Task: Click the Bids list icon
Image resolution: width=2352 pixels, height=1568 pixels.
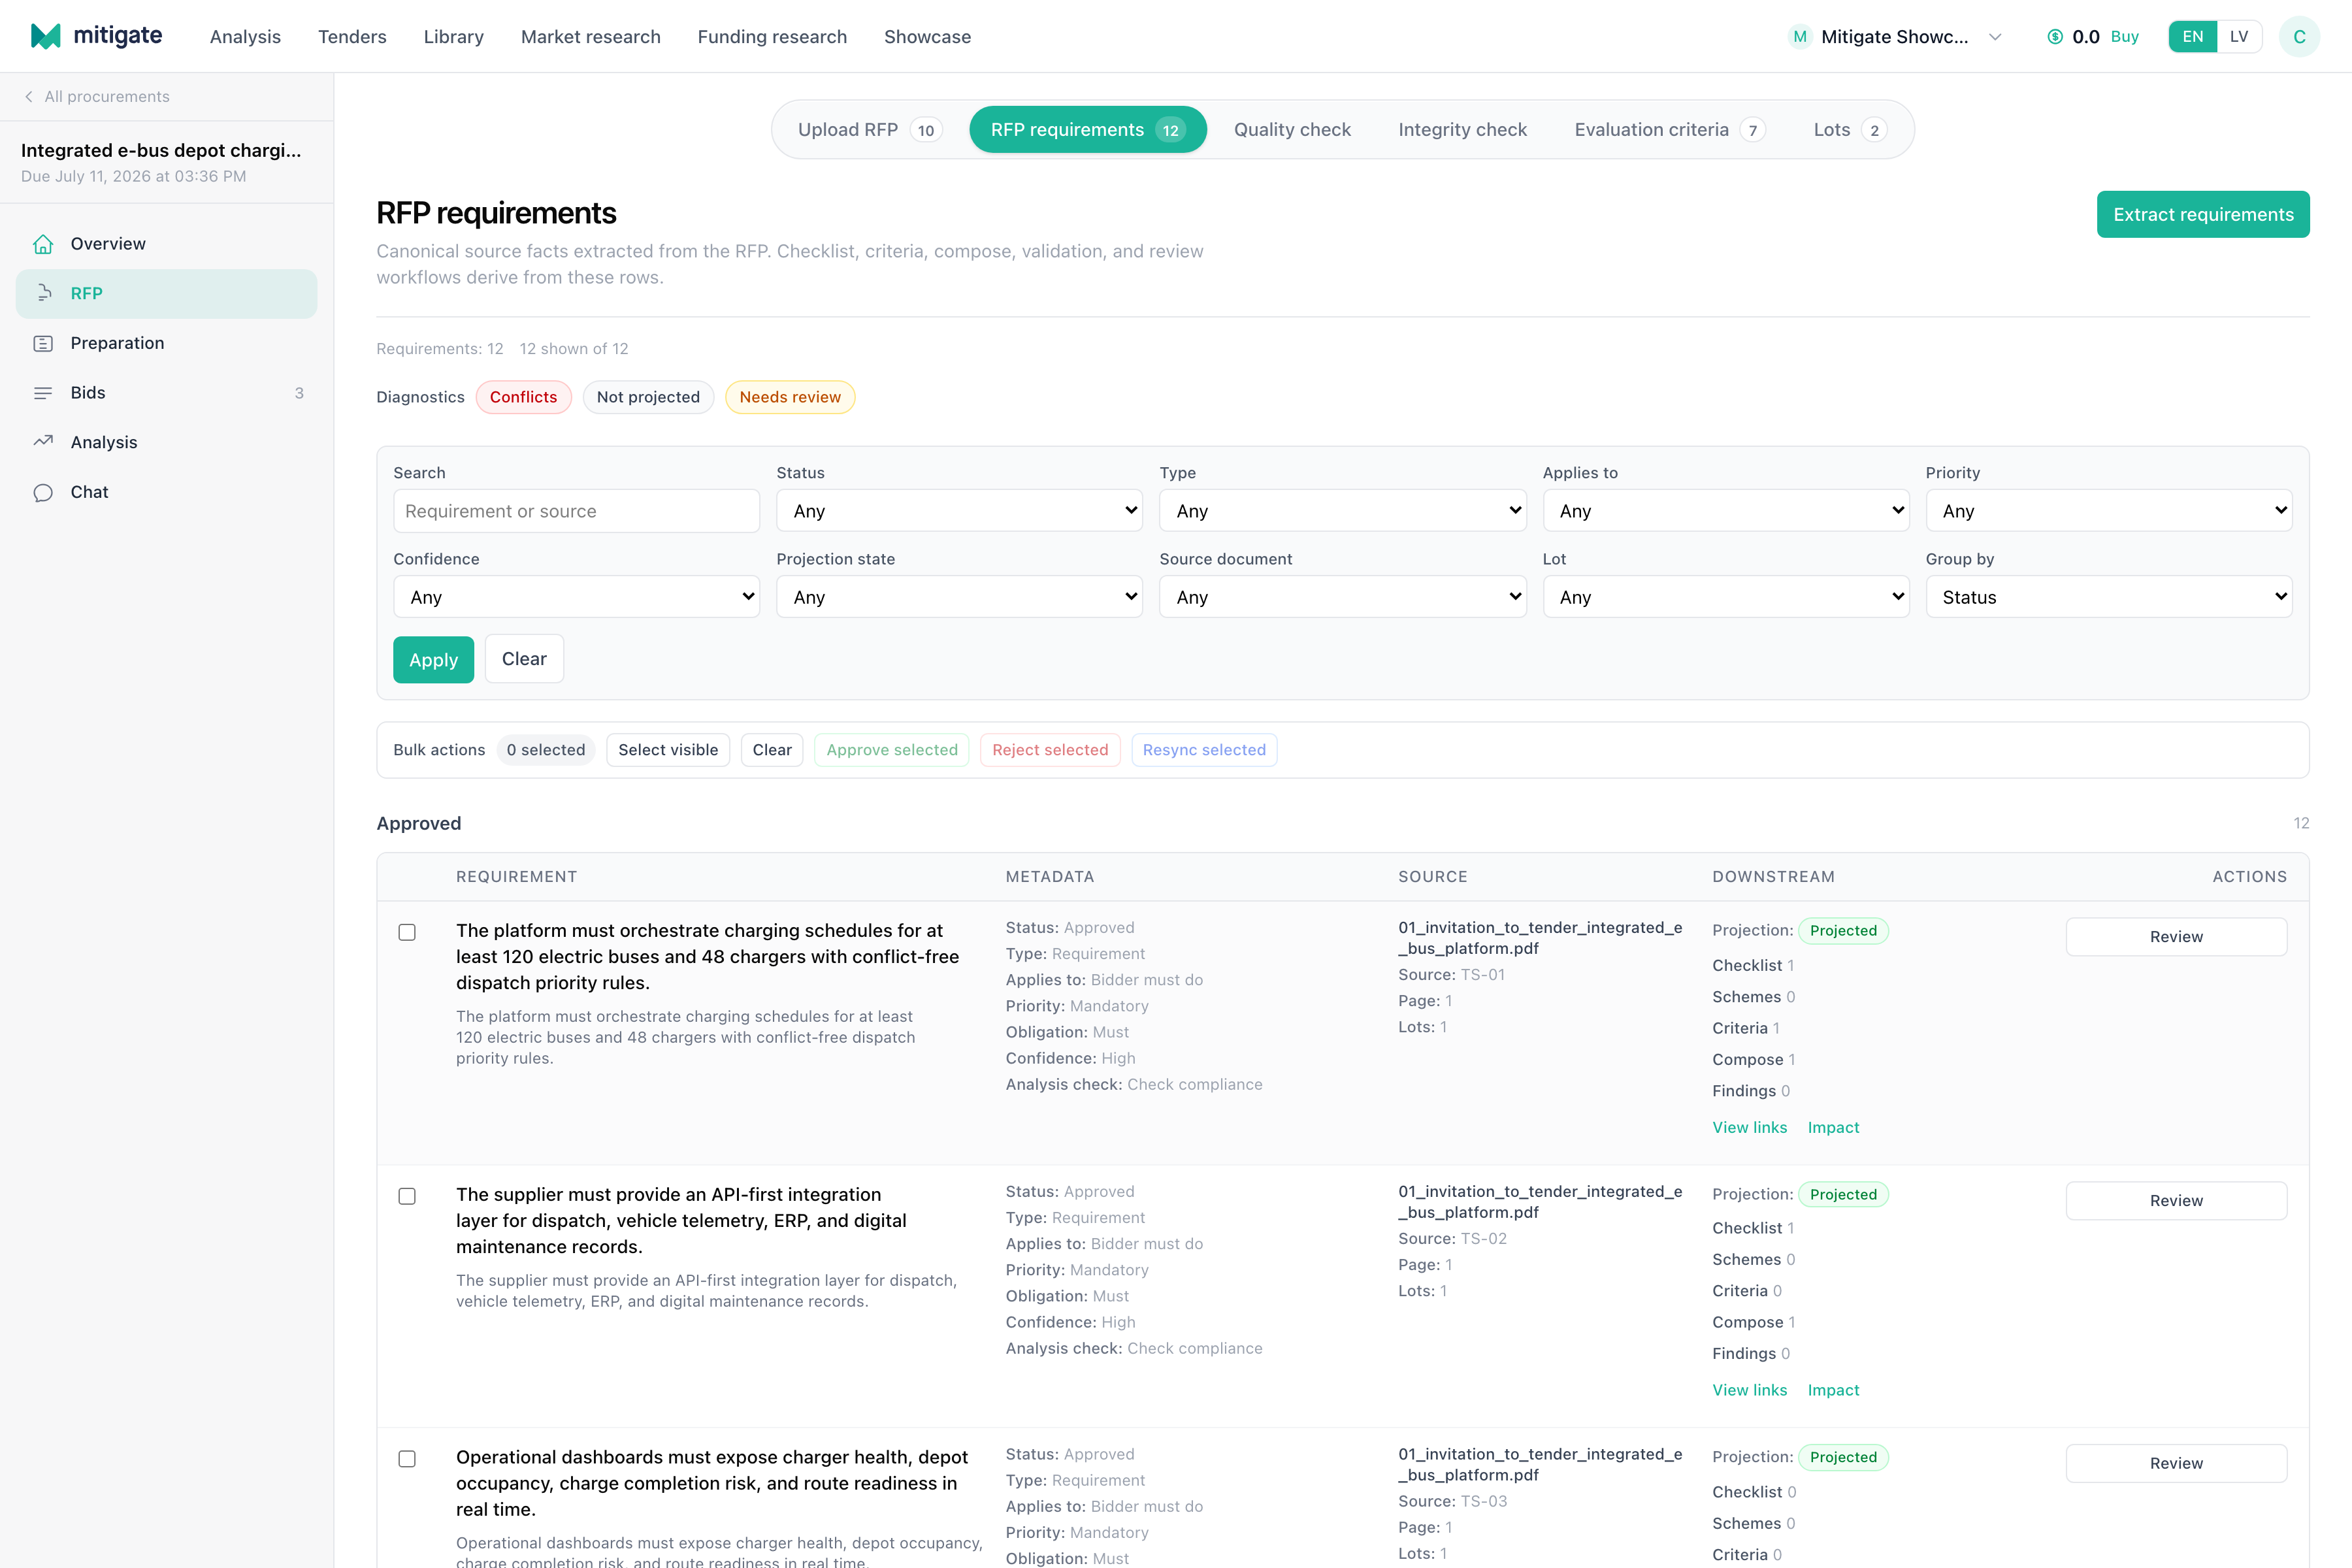Action: click(43, 393)
